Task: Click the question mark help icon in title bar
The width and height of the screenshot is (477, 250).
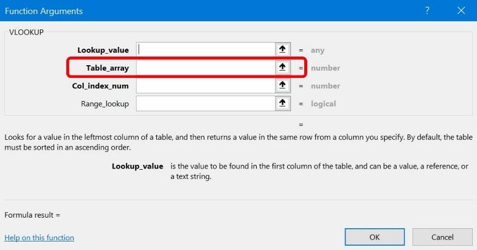Action: pos(428,11)
